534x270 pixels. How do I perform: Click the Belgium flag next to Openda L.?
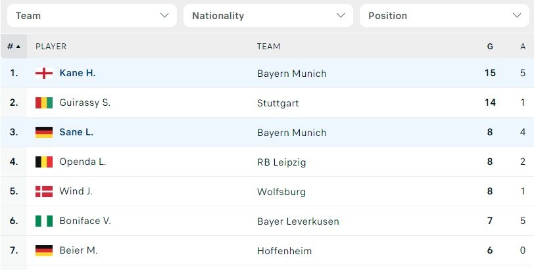44,162
